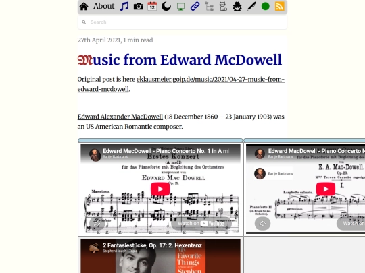Click the pen writing icon
The height and width of the screenshot is (273, 365).
tap(251, 7)
